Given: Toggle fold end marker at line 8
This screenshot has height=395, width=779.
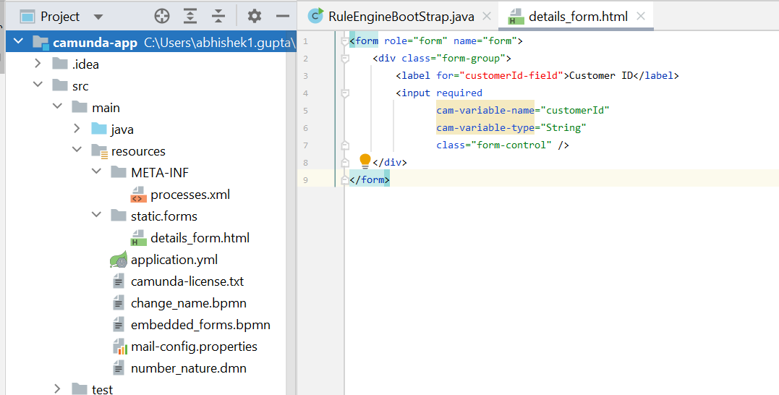Looking at the screenshot, I should click(x=345, y=163).
